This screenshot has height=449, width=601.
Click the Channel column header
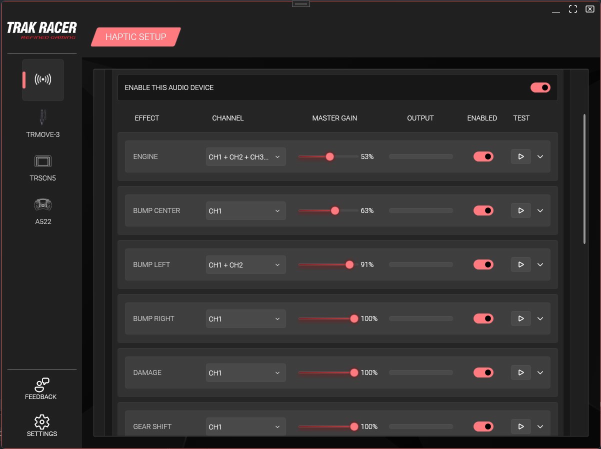[228, 118]
